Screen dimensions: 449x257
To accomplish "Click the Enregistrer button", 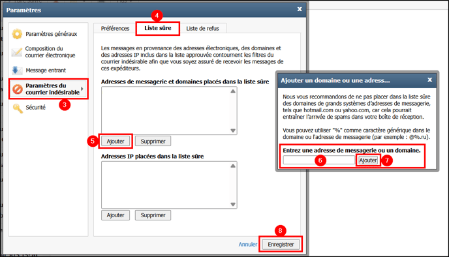I will click(281, 245).
